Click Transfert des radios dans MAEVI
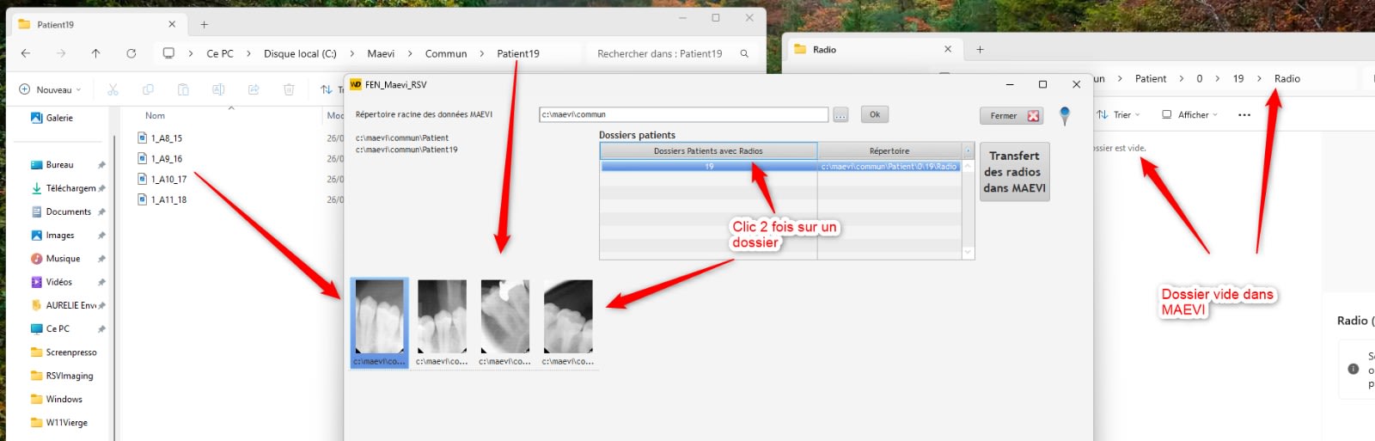The width and height of the screenshot is (1375, 441). (1014, 172)
